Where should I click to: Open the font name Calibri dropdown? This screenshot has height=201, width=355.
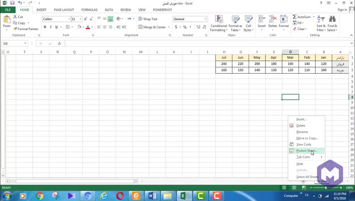click(x=69, y=19)
